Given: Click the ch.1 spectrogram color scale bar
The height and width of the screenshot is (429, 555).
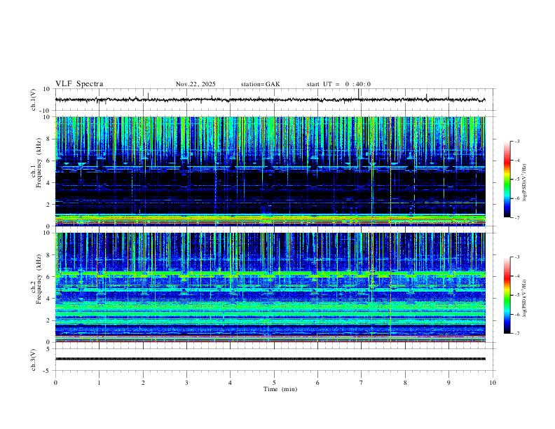Looking at the screenshot, I should [x=507, y=179].
